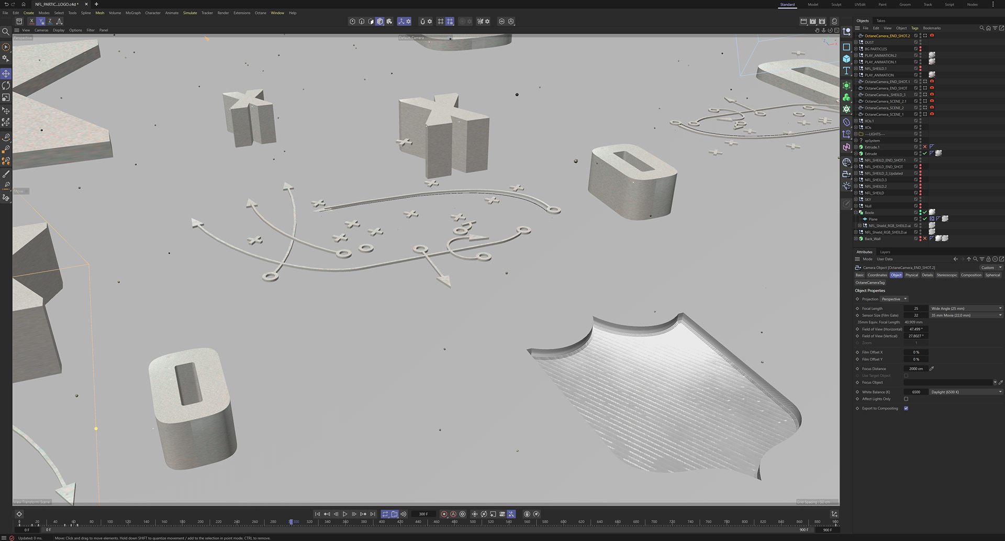Viewport: 1005px width, 541px height.
Task: Toggle Y axis lock
Action: (x=41, y=21)
